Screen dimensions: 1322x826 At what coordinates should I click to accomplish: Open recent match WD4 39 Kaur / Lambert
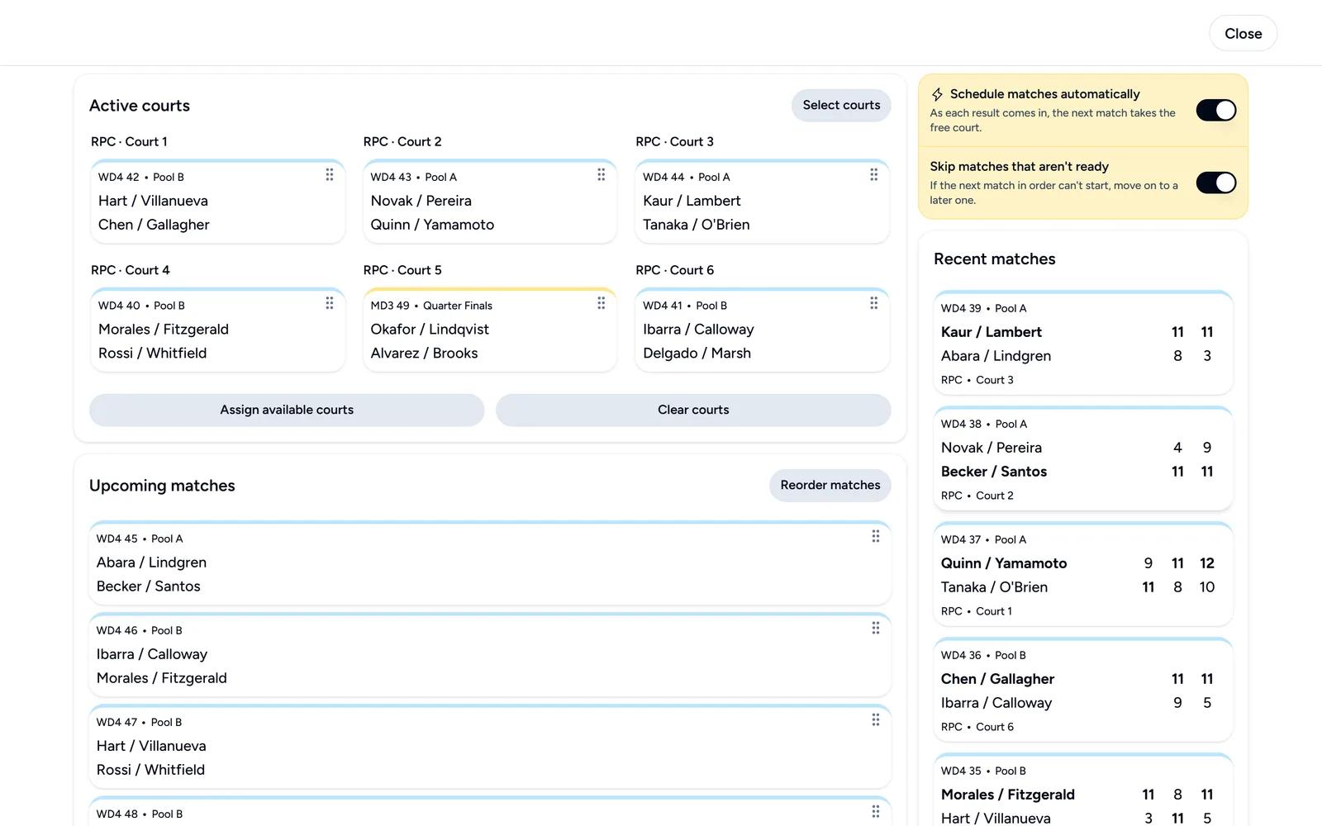pyautogui.click(x=1083, y=343)
